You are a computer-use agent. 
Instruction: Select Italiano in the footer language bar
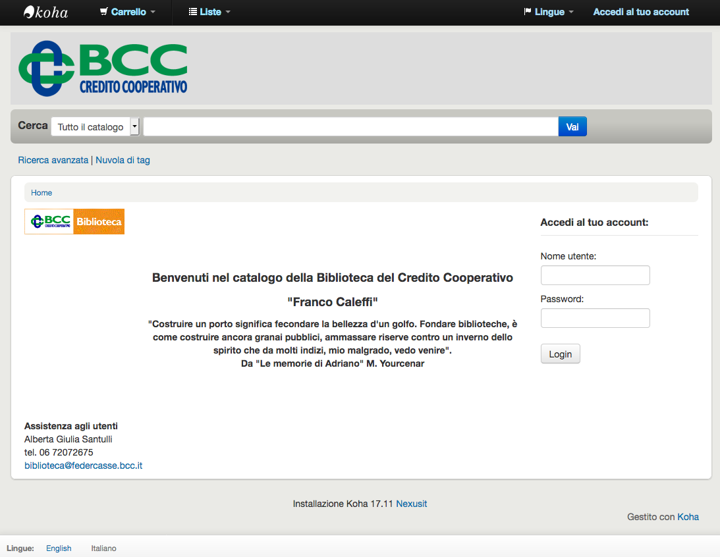tap(104, 548)
